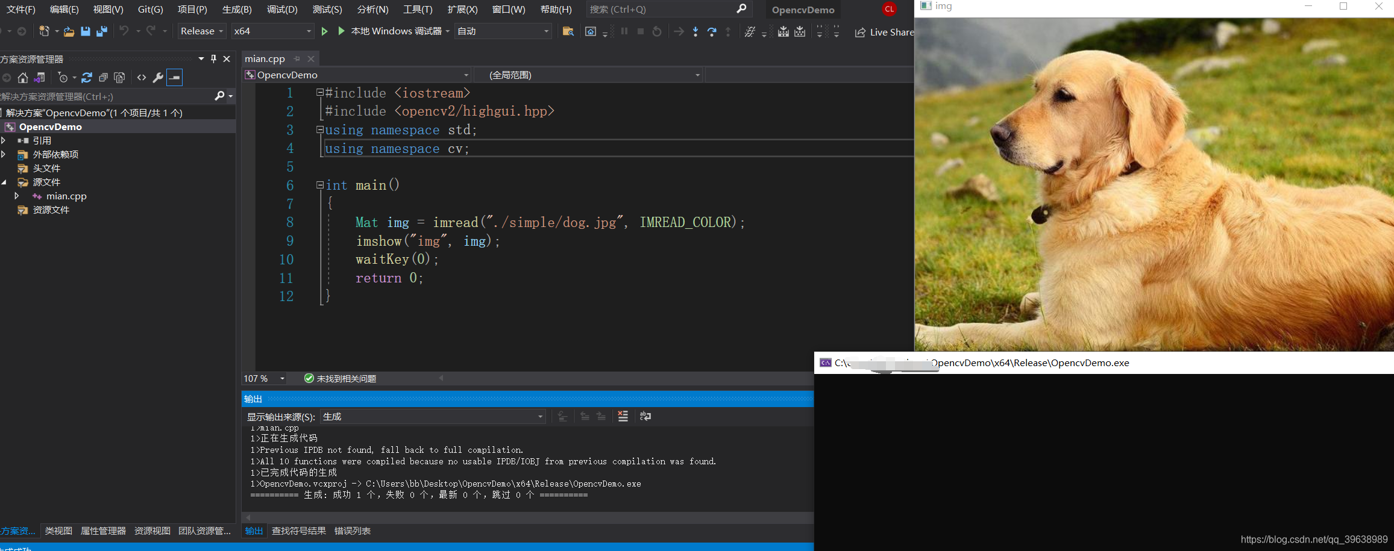Collapse the main() function fold marker
Viewport: 1394px width, 551px height.
(320, 185)
